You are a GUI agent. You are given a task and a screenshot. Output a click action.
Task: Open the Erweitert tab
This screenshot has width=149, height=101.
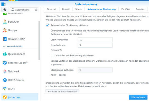(x=140, y=9)
